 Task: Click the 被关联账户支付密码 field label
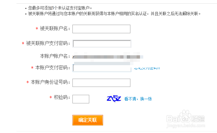coord(48,43)
